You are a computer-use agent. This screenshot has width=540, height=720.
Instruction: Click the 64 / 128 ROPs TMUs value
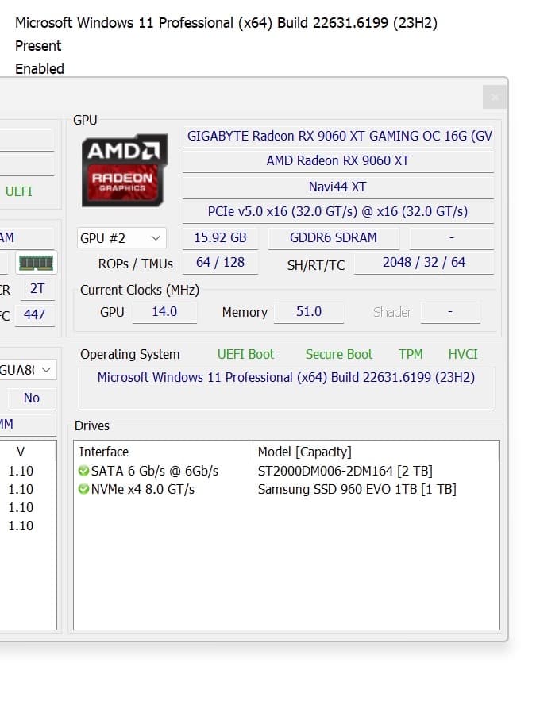[x=220, y=262]
